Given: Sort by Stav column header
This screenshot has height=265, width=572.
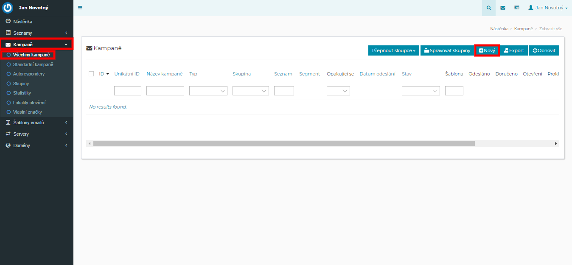Looking at the screenshot, I should 407,74.
